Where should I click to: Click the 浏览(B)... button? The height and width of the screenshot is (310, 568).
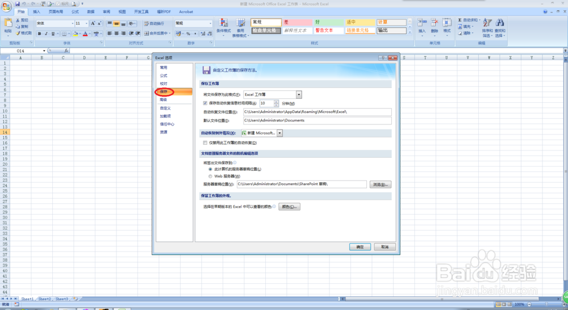[381, 185]
